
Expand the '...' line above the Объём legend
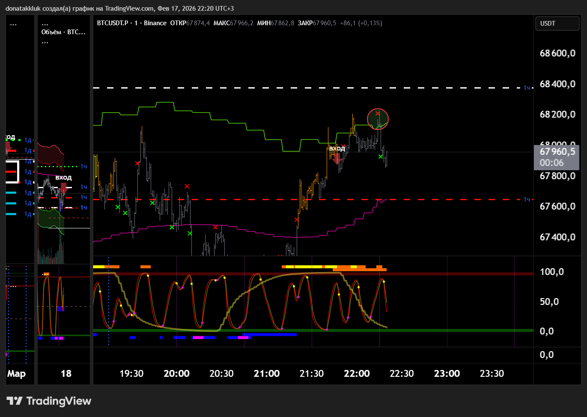coord(45,24)
